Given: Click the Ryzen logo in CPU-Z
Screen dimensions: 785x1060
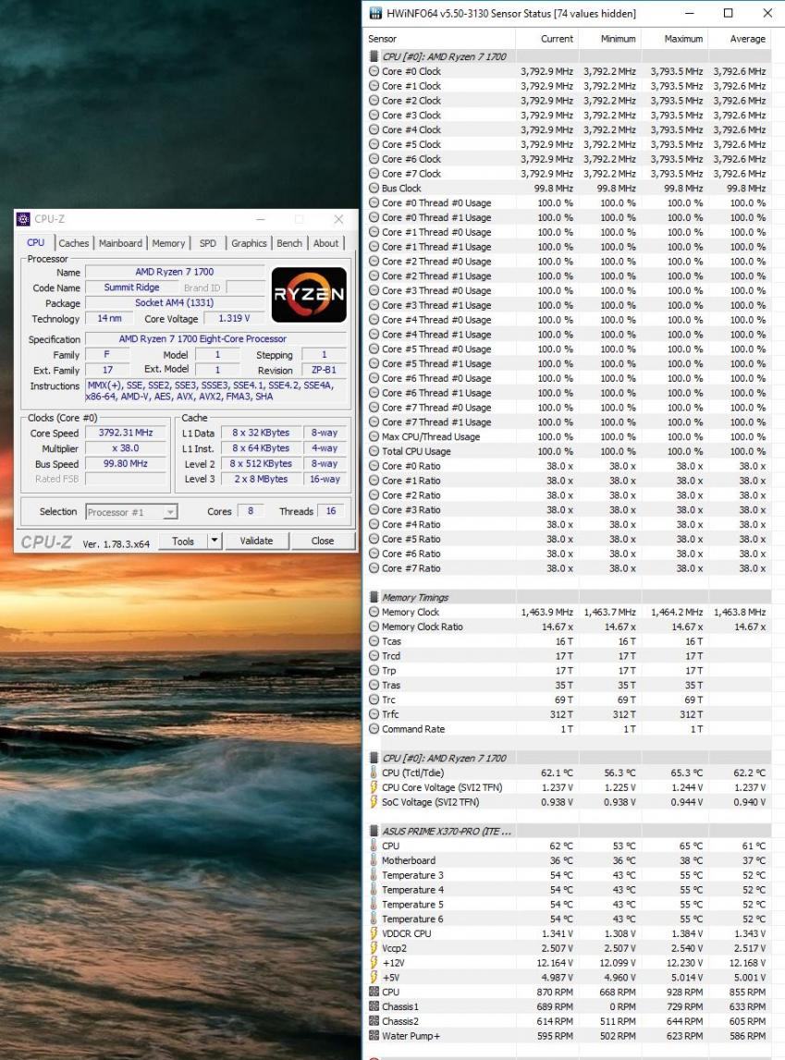Looking at the screenshot, I should click(309, 295).
